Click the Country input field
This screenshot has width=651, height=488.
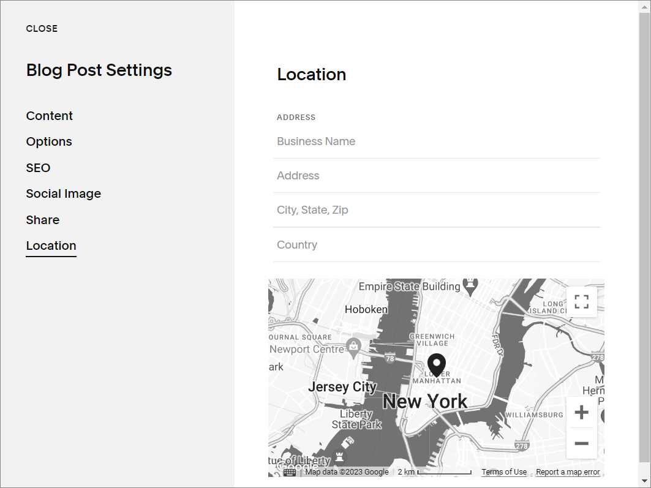[436, 244]
